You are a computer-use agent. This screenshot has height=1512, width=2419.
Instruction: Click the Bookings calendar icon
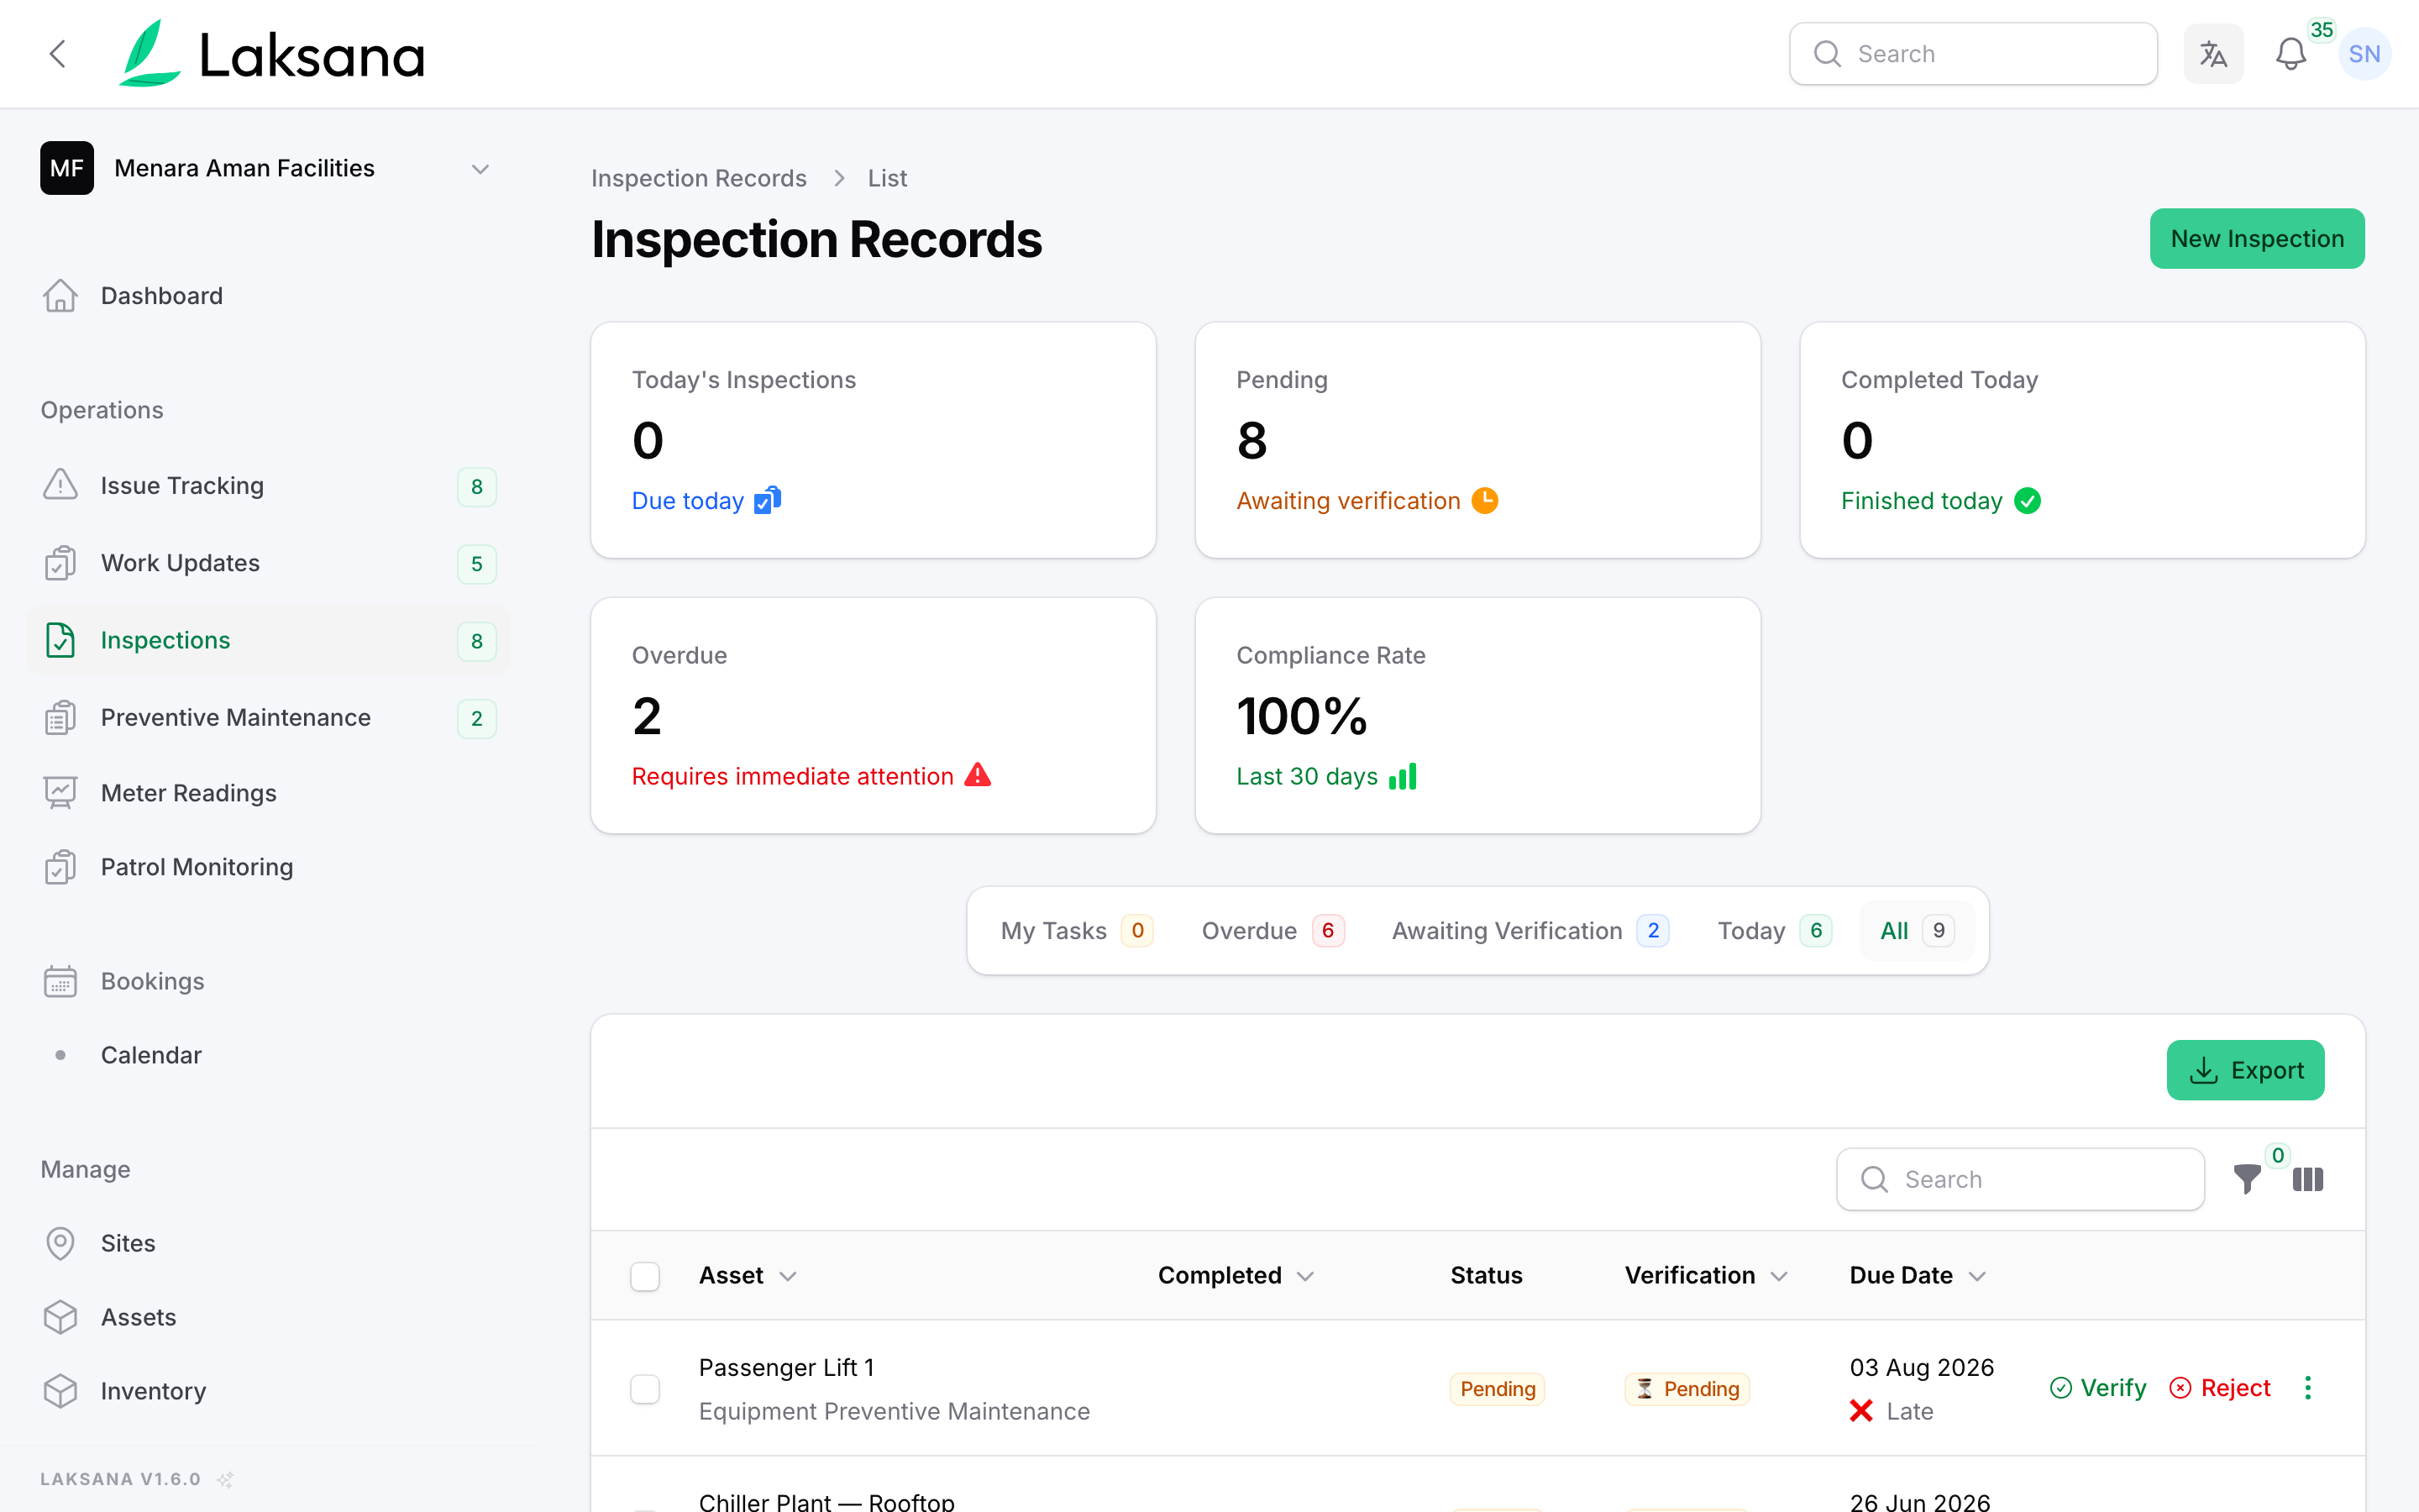point(60,981)
